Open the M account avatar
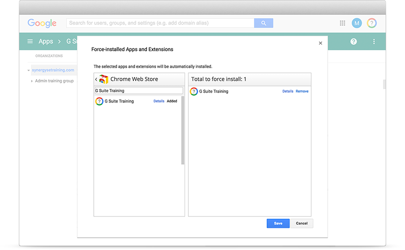Image resolution: width=405 pixels, height=250 pixels. click(x=356, y=23)
